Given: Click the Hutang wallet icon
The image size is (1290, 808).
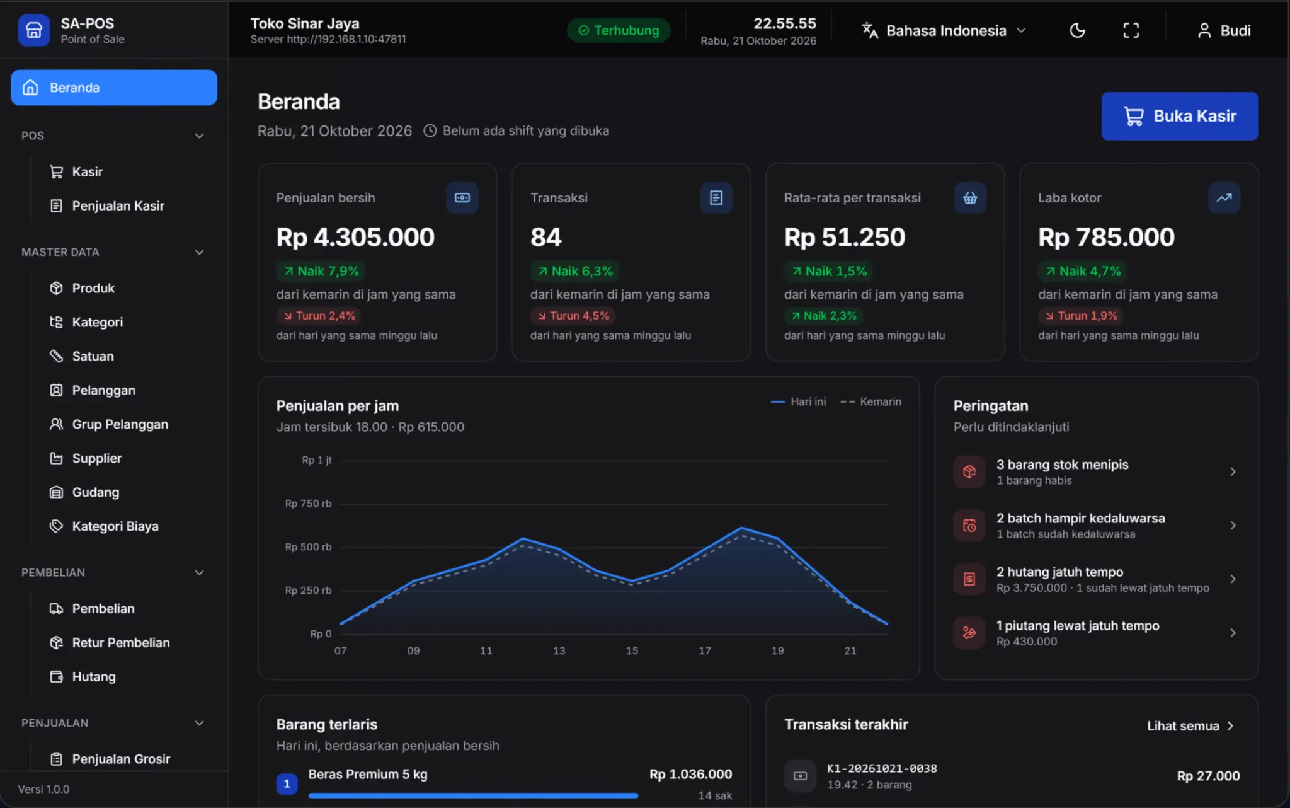Looking at the screenshot, I should (x=56, y=676).
